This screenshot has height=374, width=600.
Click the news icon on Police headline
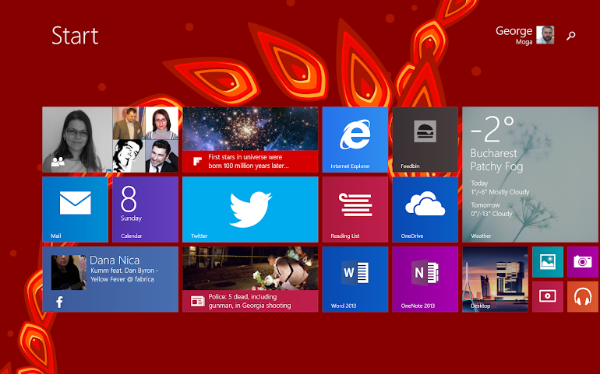click(x=197, y=301)
